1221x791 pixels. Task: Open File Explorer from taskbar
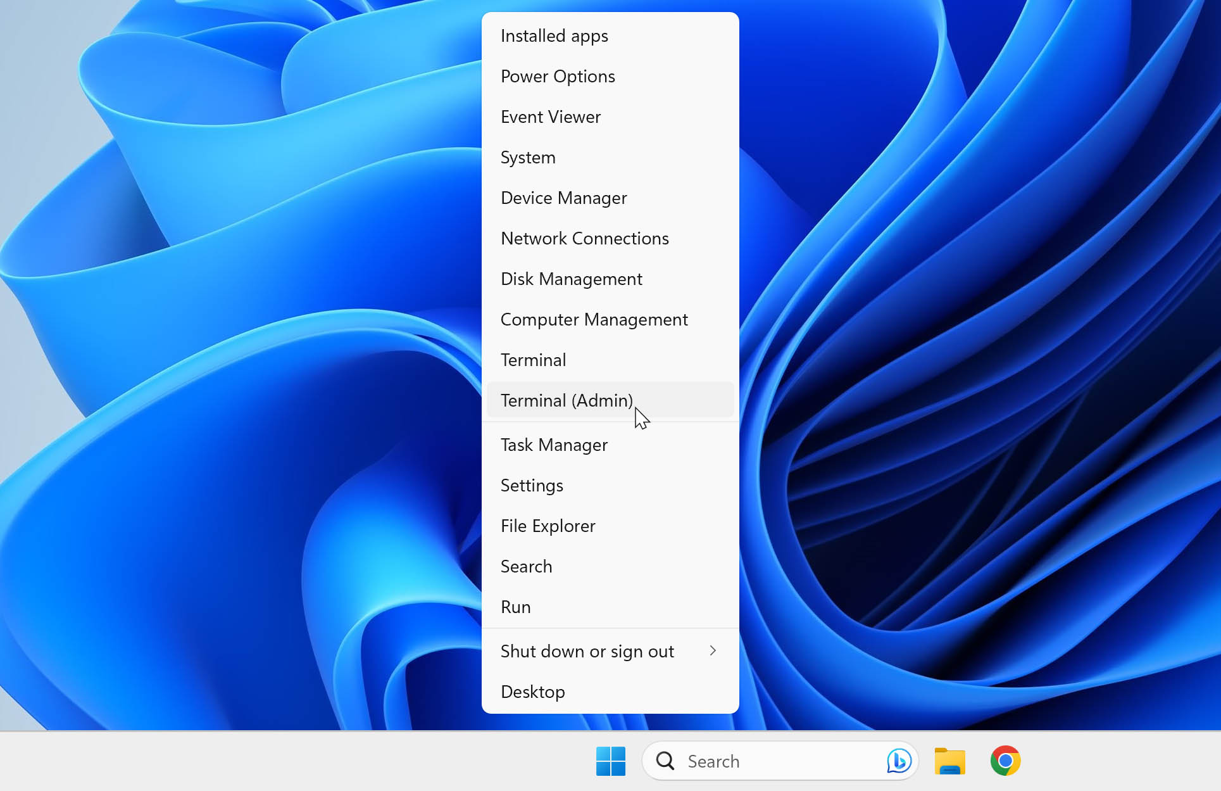(x=949, y=761)
